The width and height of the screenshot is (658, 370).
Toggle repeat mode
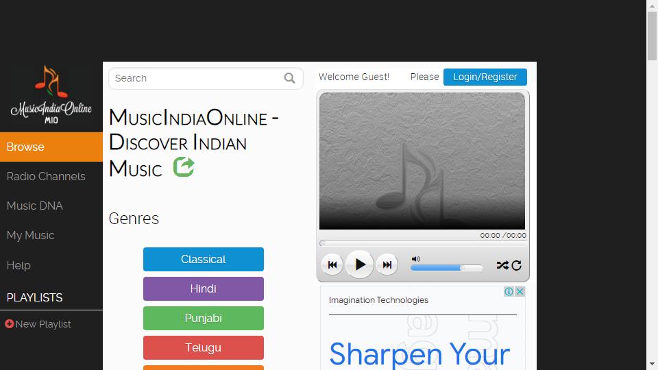pyautogui.click(x=517, y=265)
